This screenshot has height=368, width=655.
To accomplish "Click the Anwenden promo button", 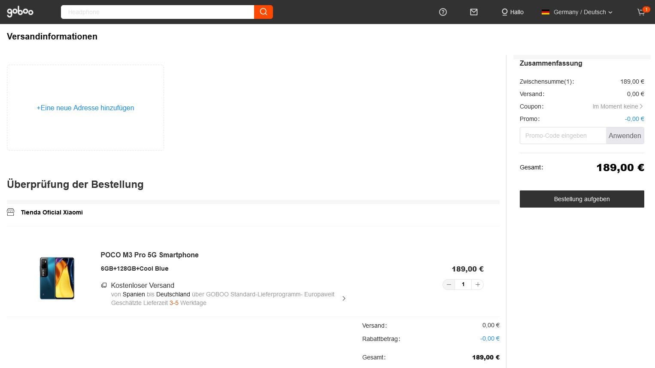I will point(625,136).
